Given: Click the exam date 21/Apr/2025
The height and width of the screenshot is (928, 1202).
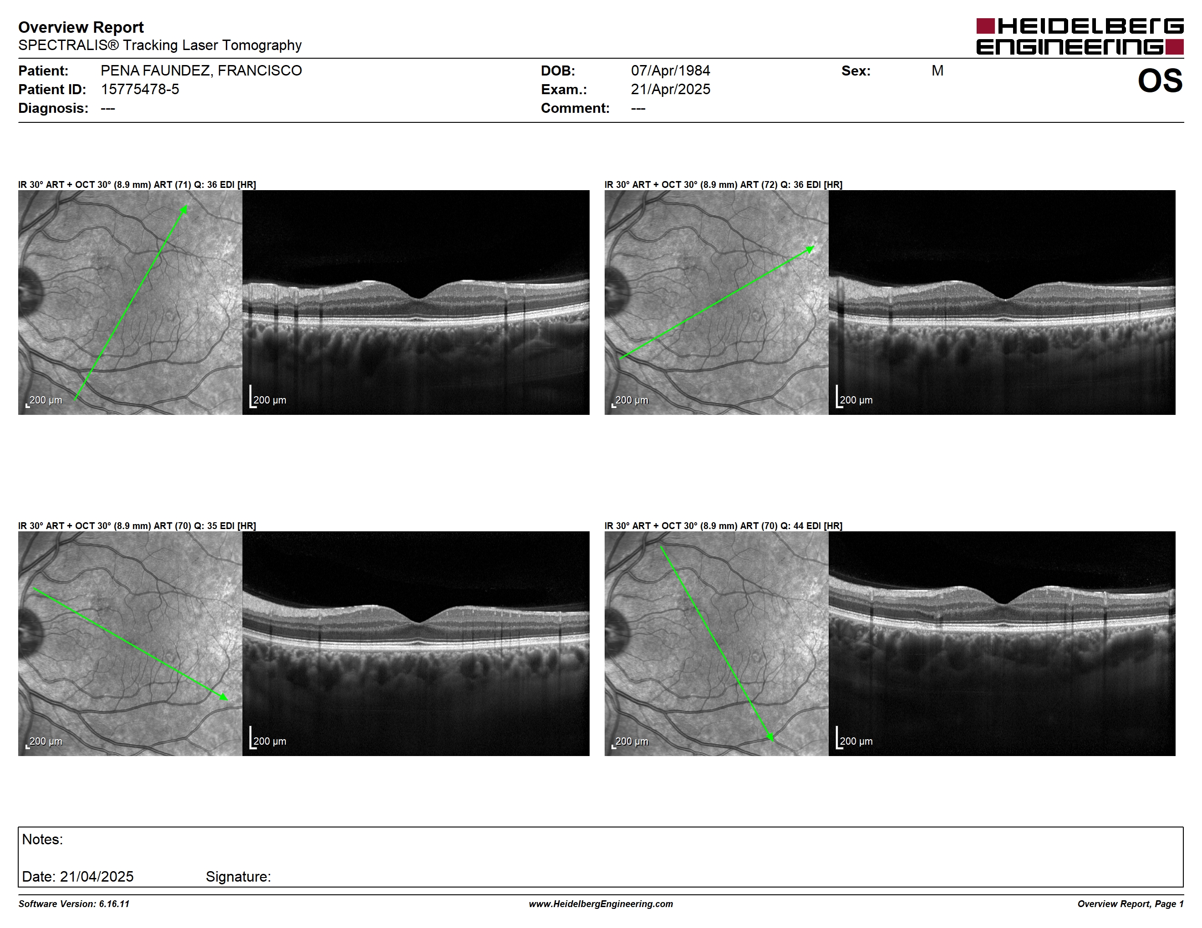Looking at the screenshot, I should point(670,90).
